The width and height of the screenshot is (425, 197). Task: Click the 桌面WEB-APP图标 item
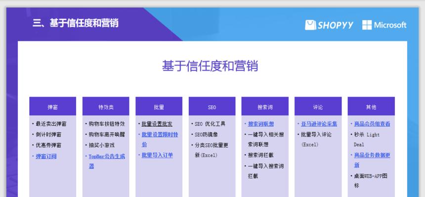click(x=371, y=181)
